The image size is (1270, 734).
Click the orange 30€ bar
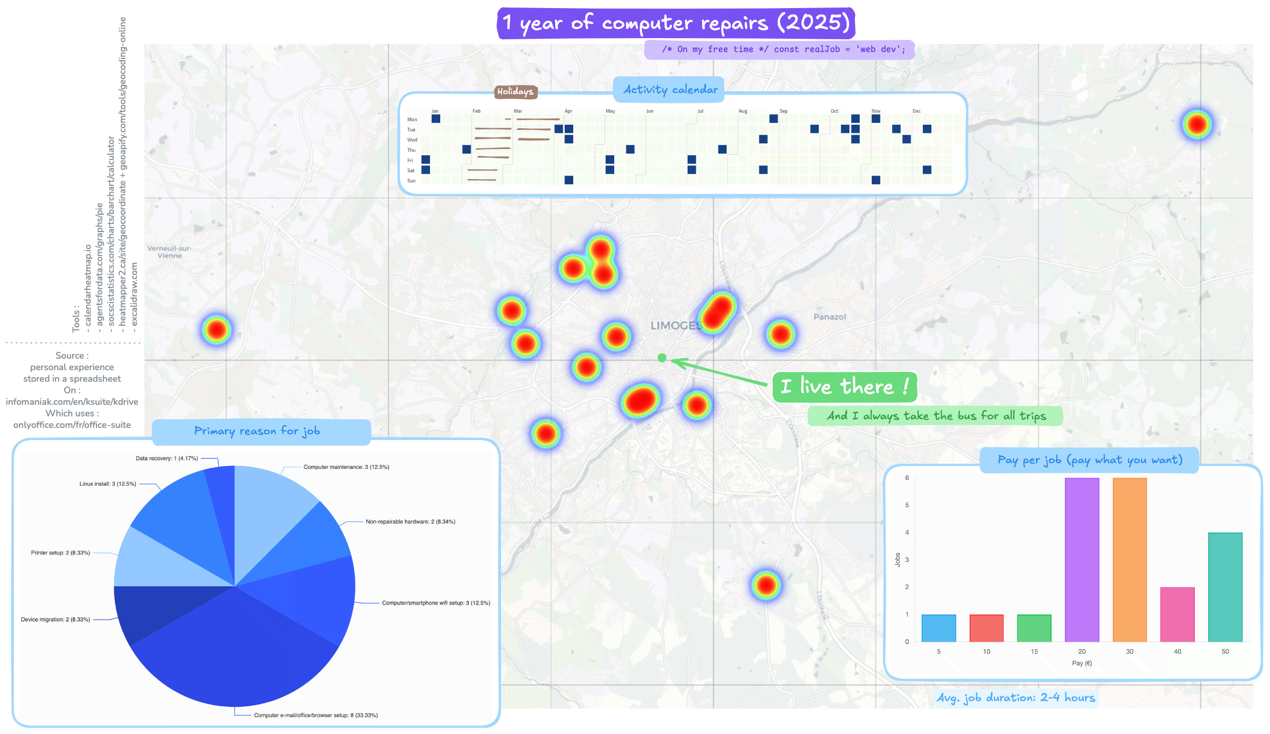(x=1129, y=559)
